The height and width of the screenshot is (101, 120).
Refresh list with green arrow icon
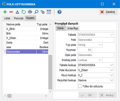tap(24, 12)
